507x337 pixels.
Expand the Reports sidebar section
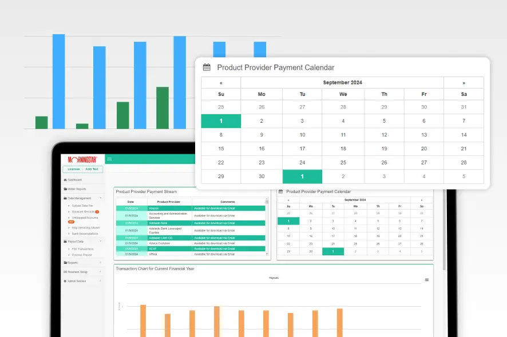pyautogui.click(x=83, y=263)
